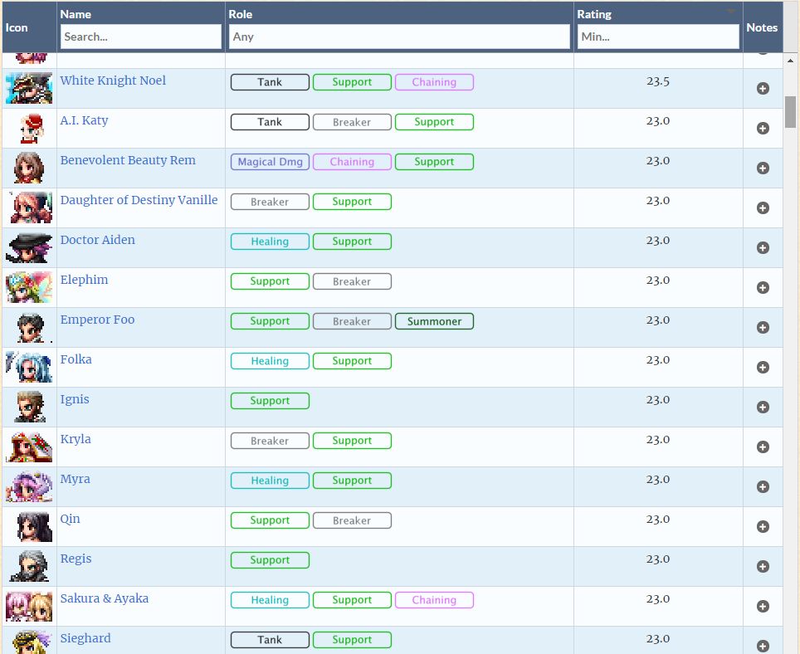Click Healing tag in Myra row
This screenshot has height=654, width=800.
coord(270,481)
